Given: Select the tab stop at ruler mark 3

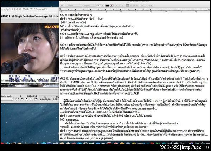Looking at the screenshot, I should coord(105,9).
